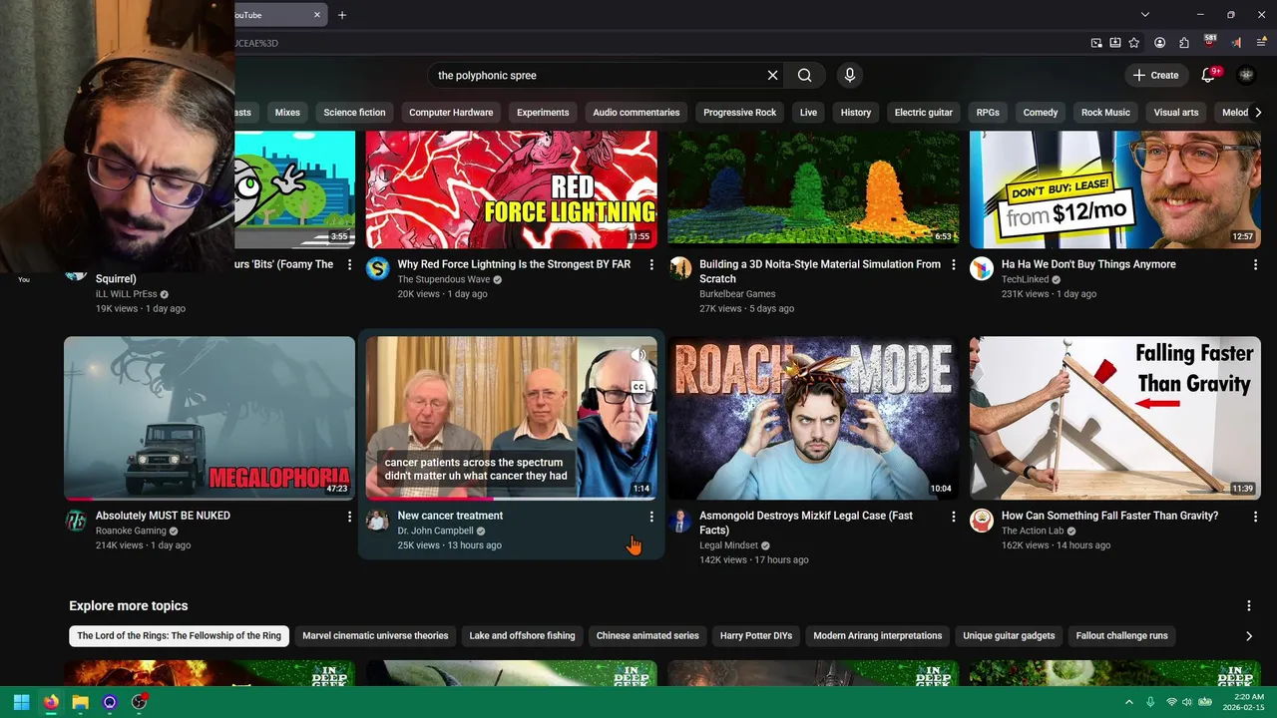Image resolution: width=1277 pixels, height=718 pixels.
Task: Open options for New cancer treatment video
Action: coord(651,517)
